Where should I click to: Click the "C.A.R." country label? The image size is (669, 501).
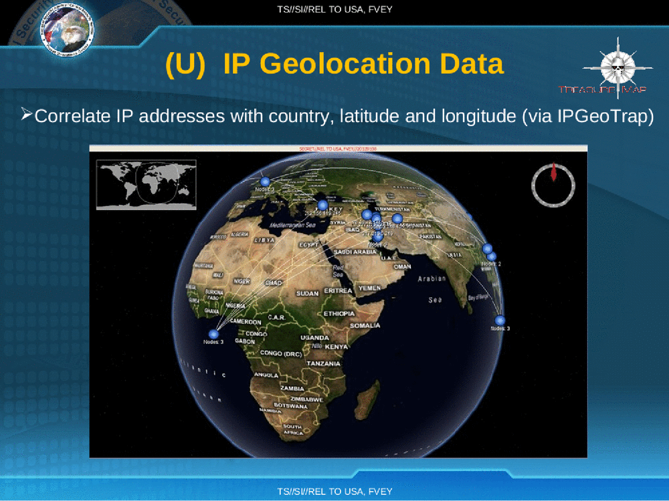tap(276, 317)
